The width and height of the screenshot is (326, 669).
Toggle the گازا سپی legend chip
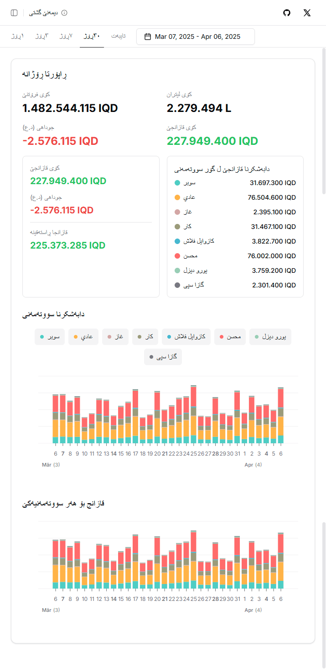[x=163, y=357]
